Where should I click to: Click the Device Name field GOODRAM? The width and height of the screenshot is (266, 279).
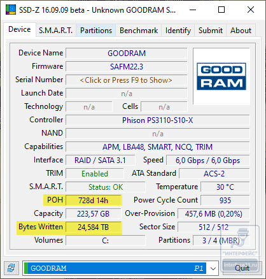[126, 54]
